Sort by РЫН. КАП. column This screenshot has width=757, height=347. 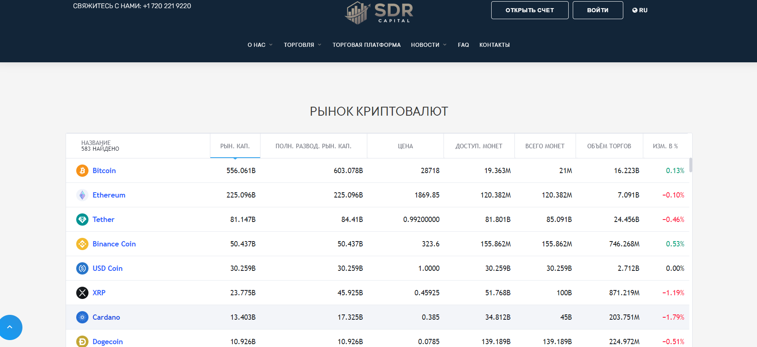click(x=235, y=146)
